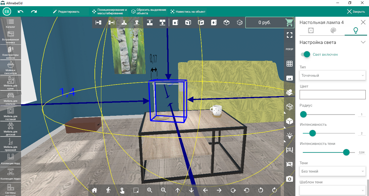369x196 pixels.
Task: Zoom out with the magnifier minus
Action: pyautogui.click(x=164, y=190)
